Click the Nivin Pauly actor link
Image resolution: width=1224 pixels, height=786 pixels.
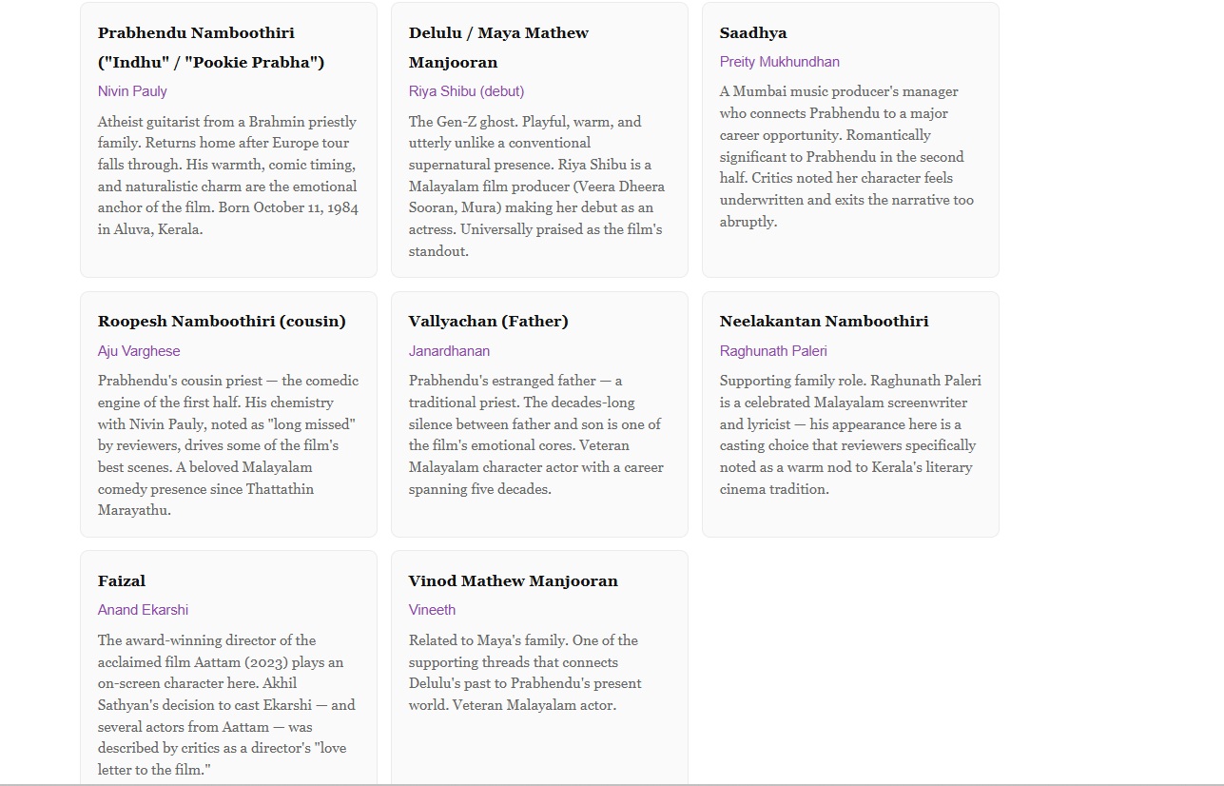point(132,91)
